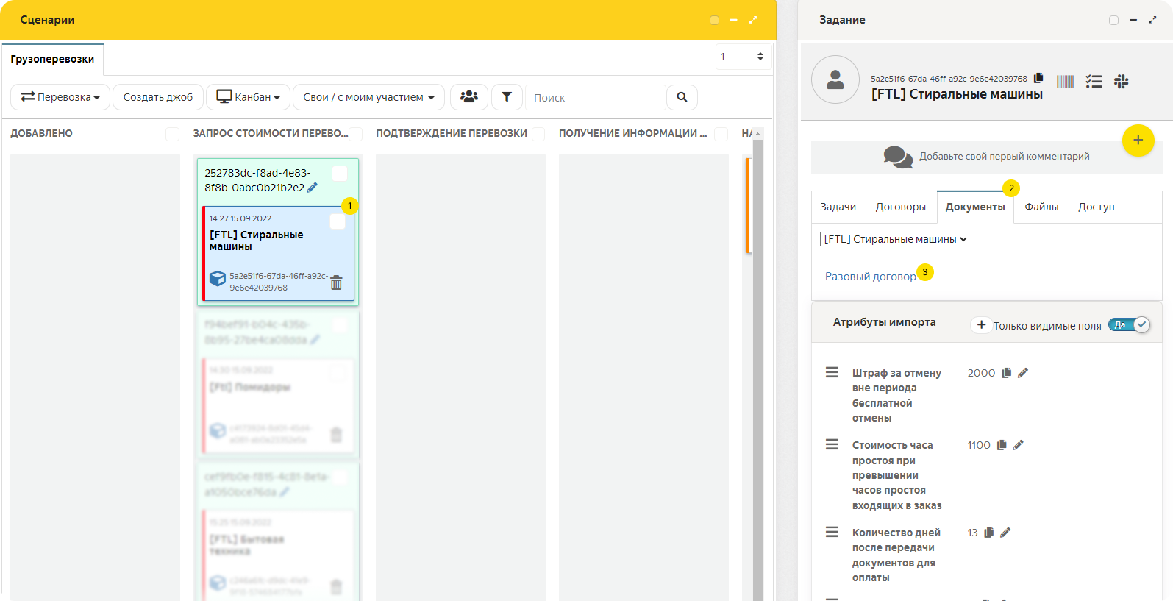The width and height of the screenshot is (1173, 601).
Task: Expand the Перевозка dropdown
Action: 60,97
